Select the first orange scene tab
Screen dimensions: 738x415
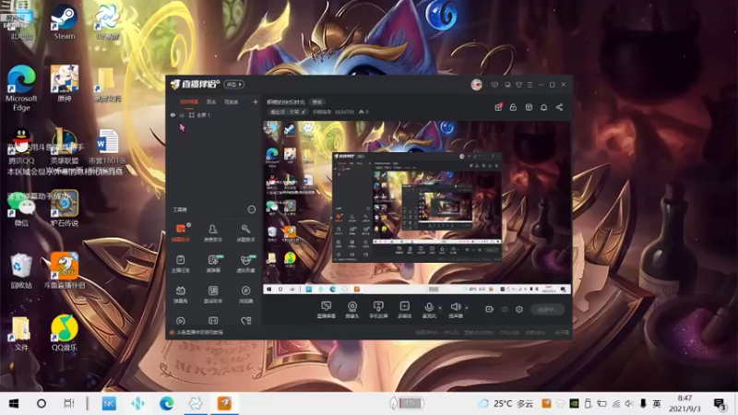coord(189,101)
